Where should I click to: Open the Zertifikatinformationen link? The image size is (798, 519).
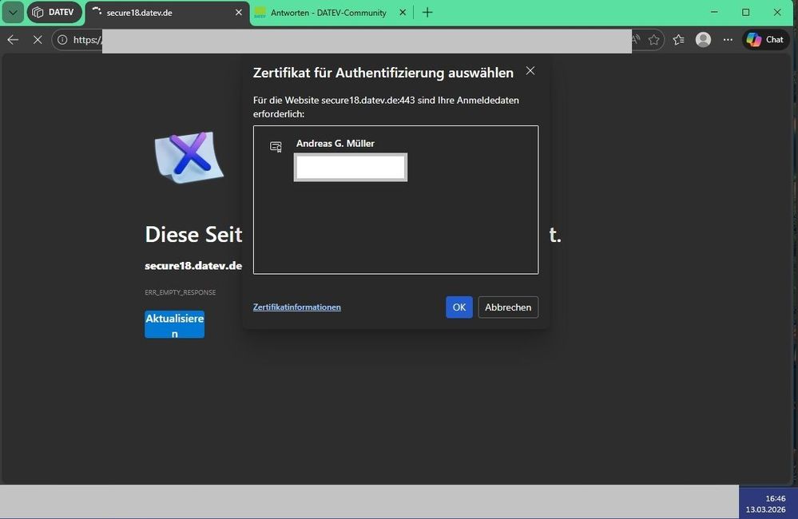pyautogui.click(x=296, y=307)
